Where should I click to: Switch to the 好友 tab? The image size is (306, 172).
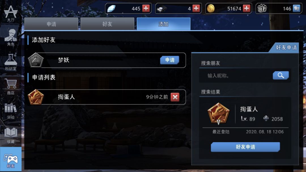pos(107,24)
